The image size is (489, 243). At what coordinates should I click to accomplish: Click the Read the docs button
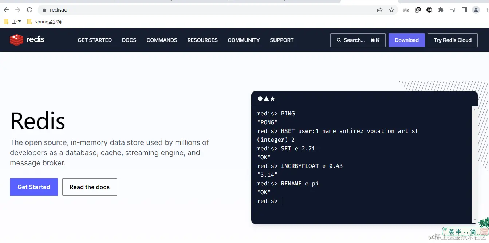(x=90, y=187)
